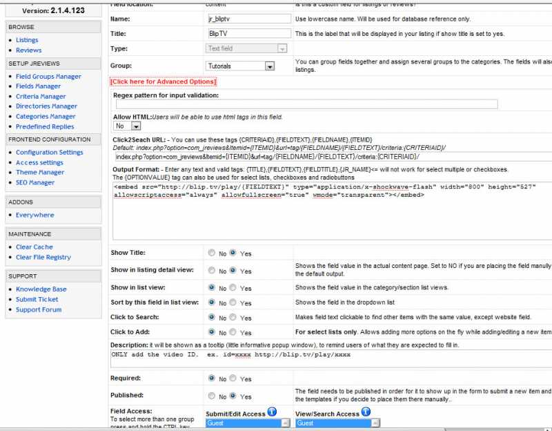Open the Knowledge Base

coord(41,289)
